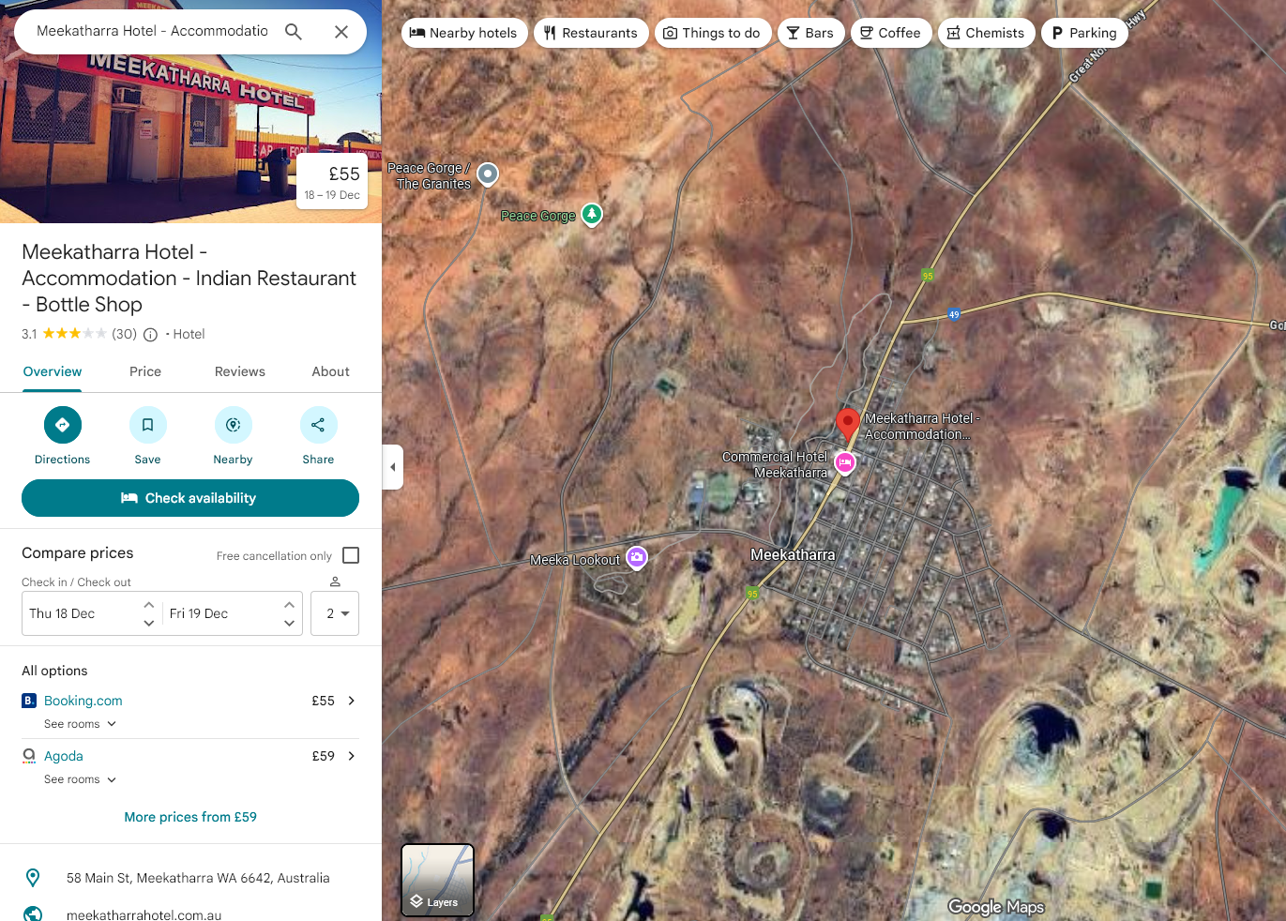The height and width of the screenshot is (921, 1286).
Task: Show Parking on the map
Action: [x=1084, y=33]
